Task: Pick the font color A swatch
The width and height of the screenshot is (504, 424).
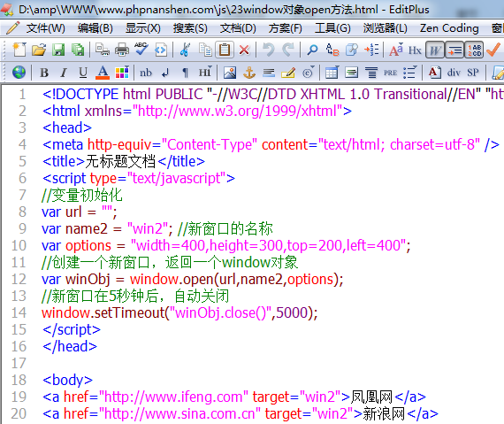Action: 103,73
